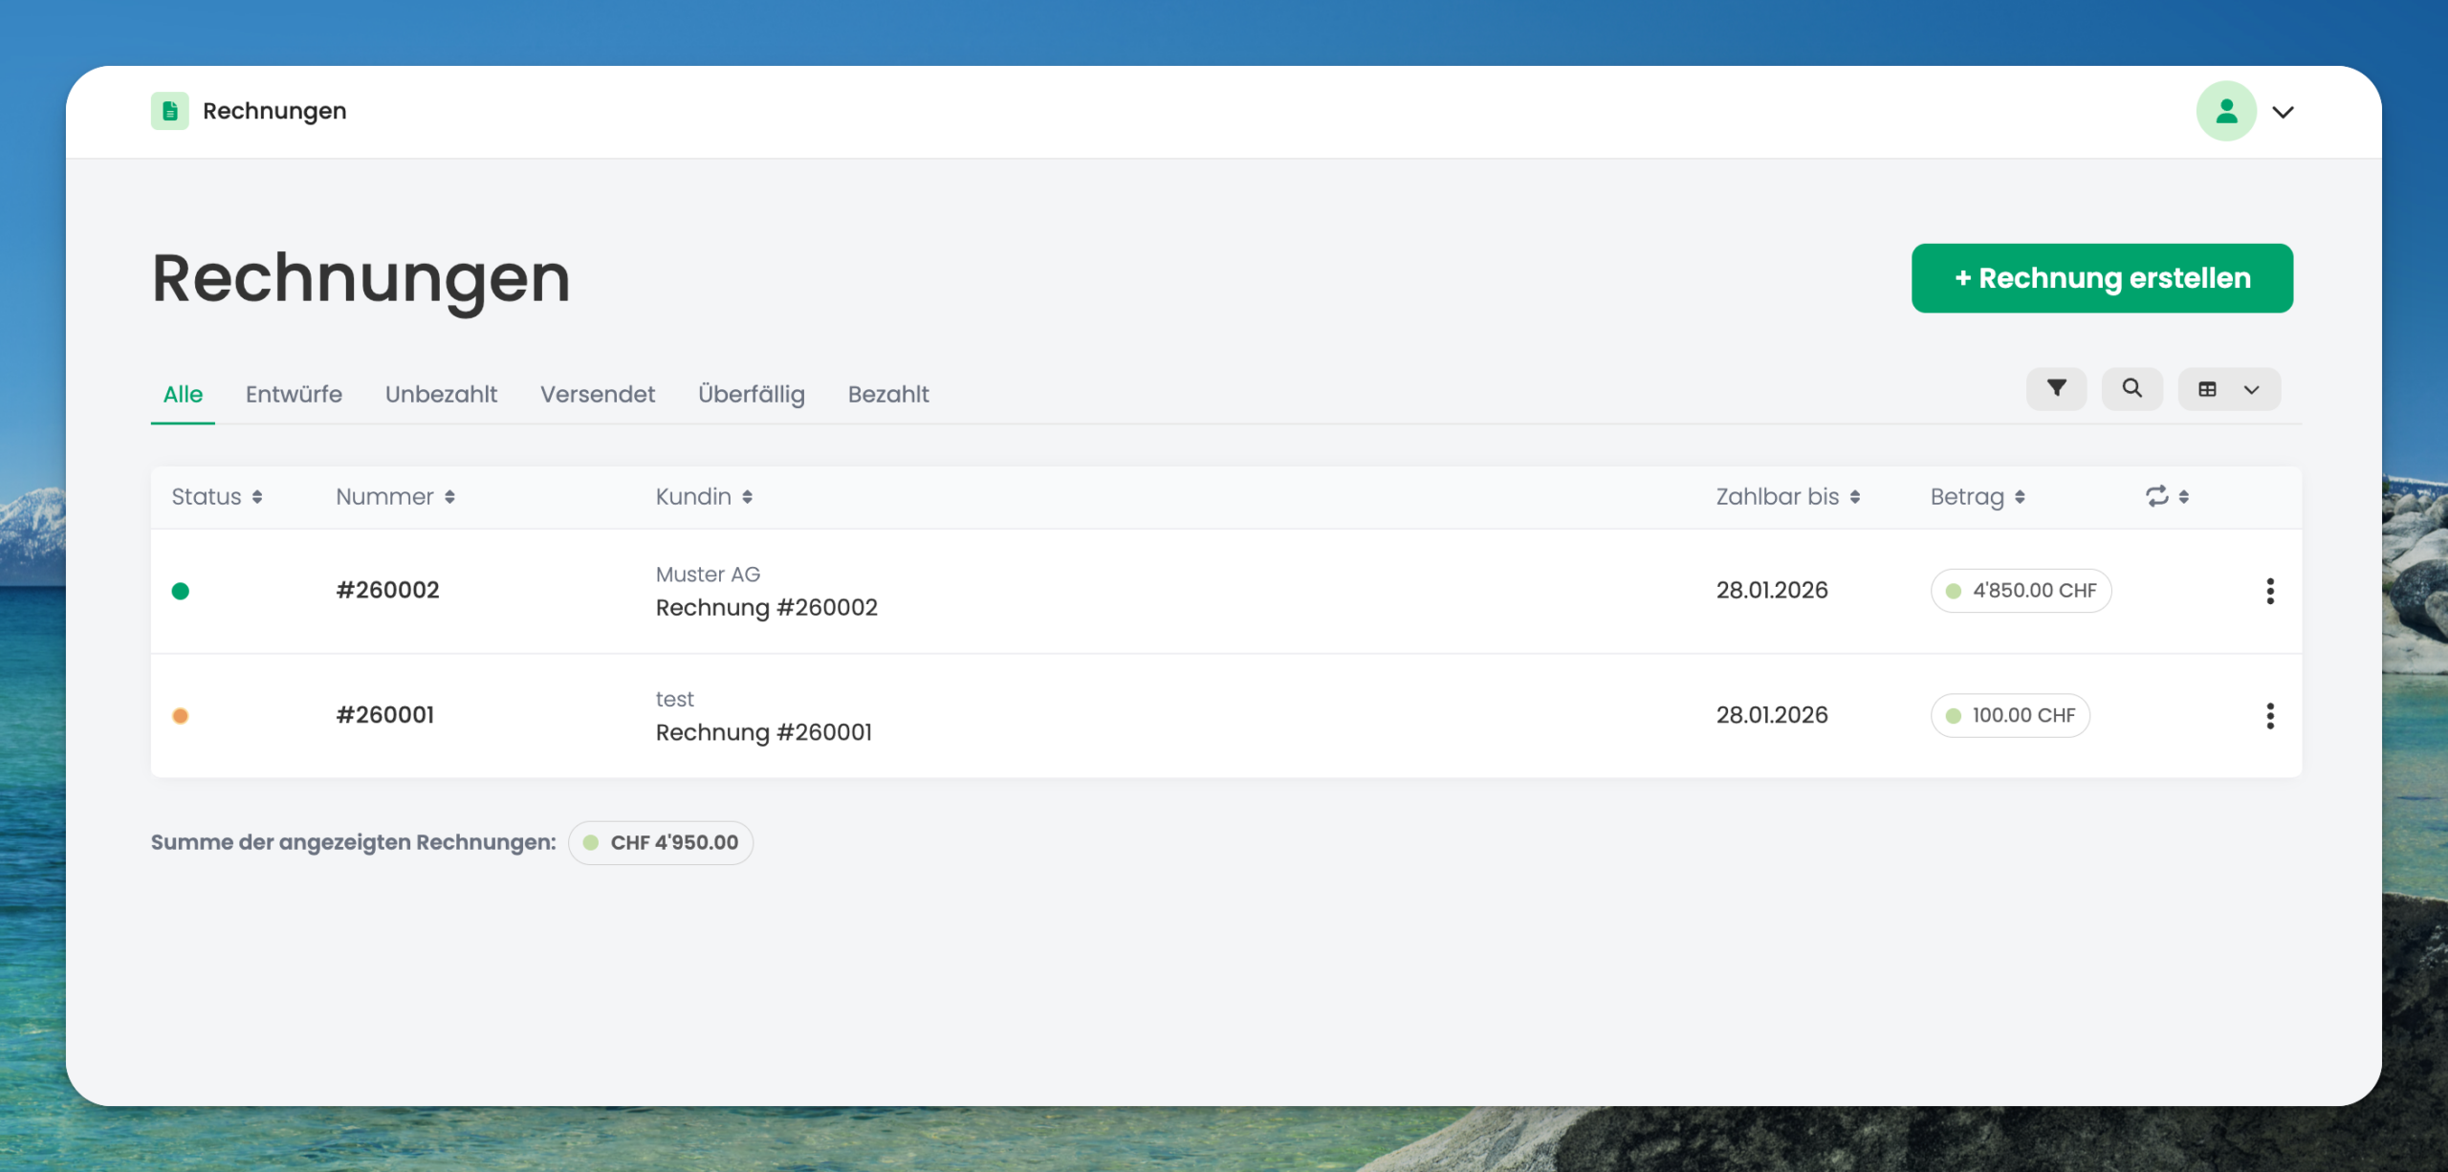Click the 100.00 CHF amount badge
Image resolution: width=2448 pixels, height=1172 pixels.
point(2010,715)
